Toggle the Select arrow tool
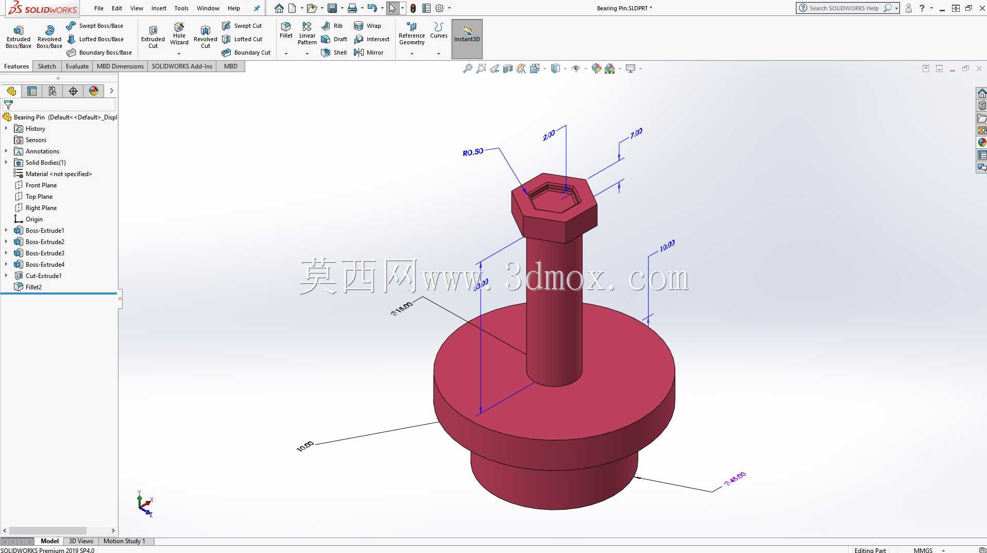Image resolution: width=987 pixels, height=553 pixels. point(393,8)
